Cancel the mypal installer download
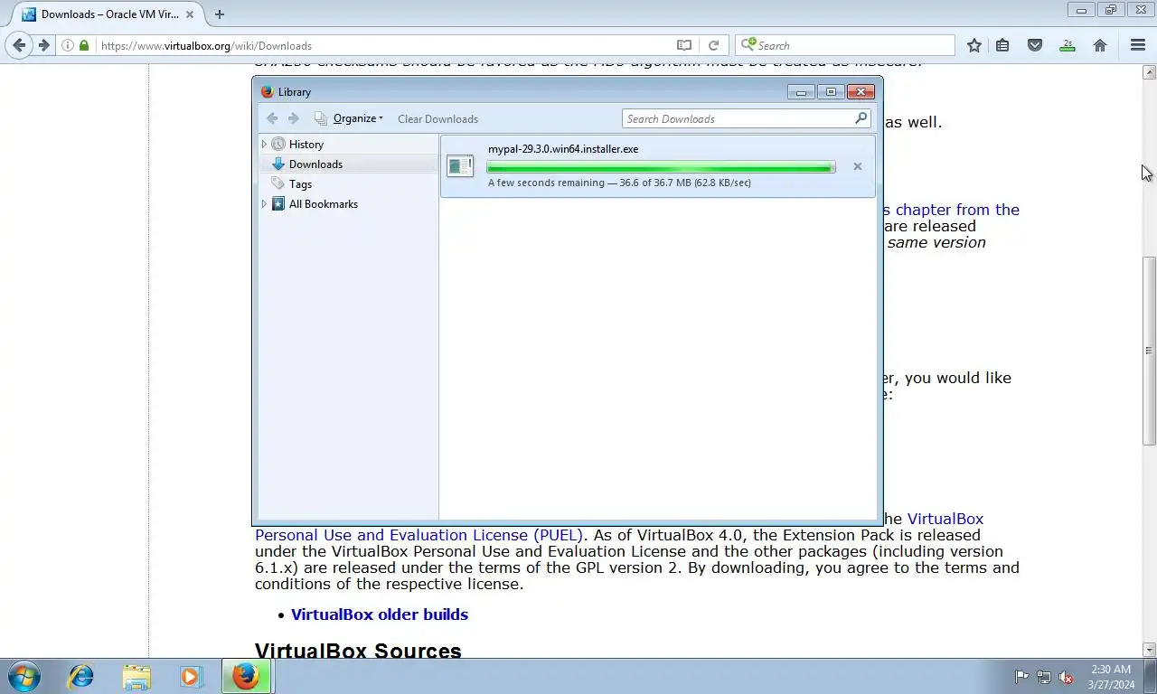 pos(857,166)
